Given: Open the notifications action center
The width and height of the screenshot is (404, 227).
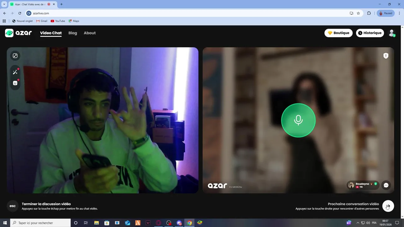Looking at the screenshot, I should pos(397,223).
